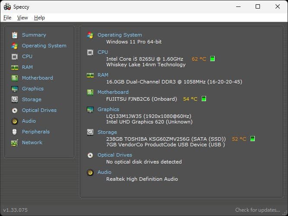The image size is (288, 216).
Task: Click the CPU heading link in panel
Action: pos(103,52)
